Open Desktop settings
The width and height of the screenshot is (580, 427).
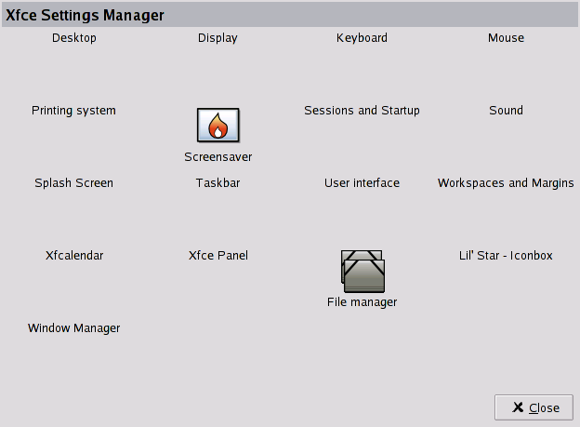tap(74, 38)
